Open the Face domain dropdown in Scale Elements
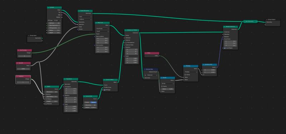The width and height of the screenshot is (286, 134). (85, 17)
